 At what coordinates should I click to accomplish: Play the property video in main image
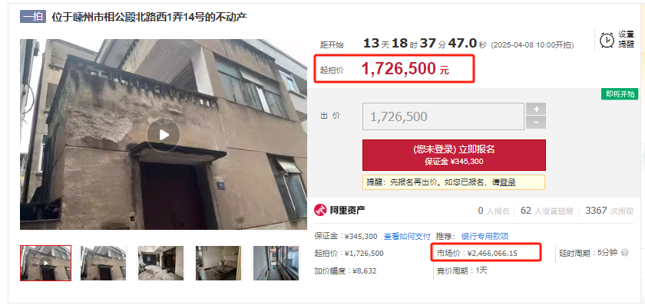164,135
